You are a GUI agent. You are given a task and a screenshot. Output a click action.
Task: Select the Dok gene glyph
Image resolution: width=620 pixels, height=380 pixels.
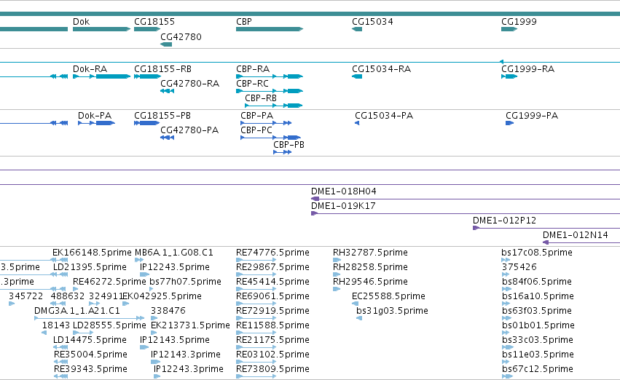pyautogui.click(x=101, y=29)
